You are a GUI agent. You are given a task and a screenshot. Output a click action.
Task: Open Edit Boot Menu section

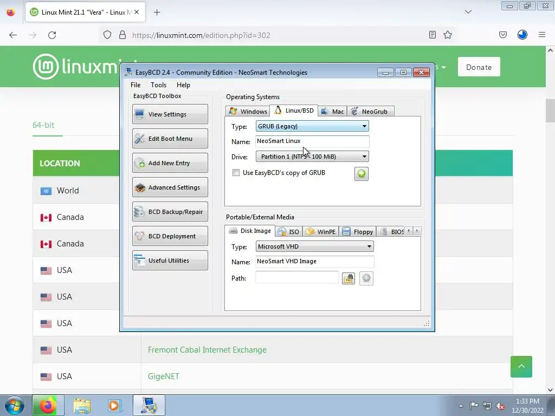click(x=170, y=138)
